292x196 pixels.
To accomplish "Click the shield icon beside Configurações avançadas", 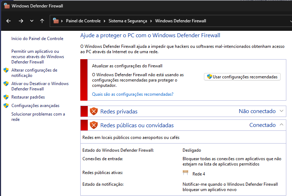I will [6, 106].
